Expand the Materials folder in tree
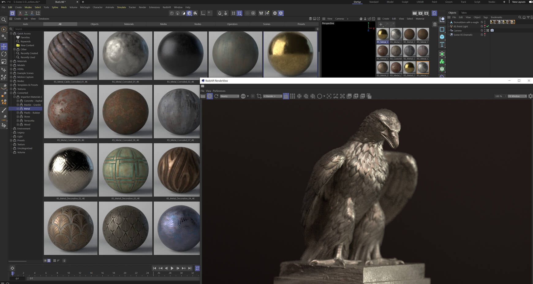The image size is (533, 284). (11, 61)
